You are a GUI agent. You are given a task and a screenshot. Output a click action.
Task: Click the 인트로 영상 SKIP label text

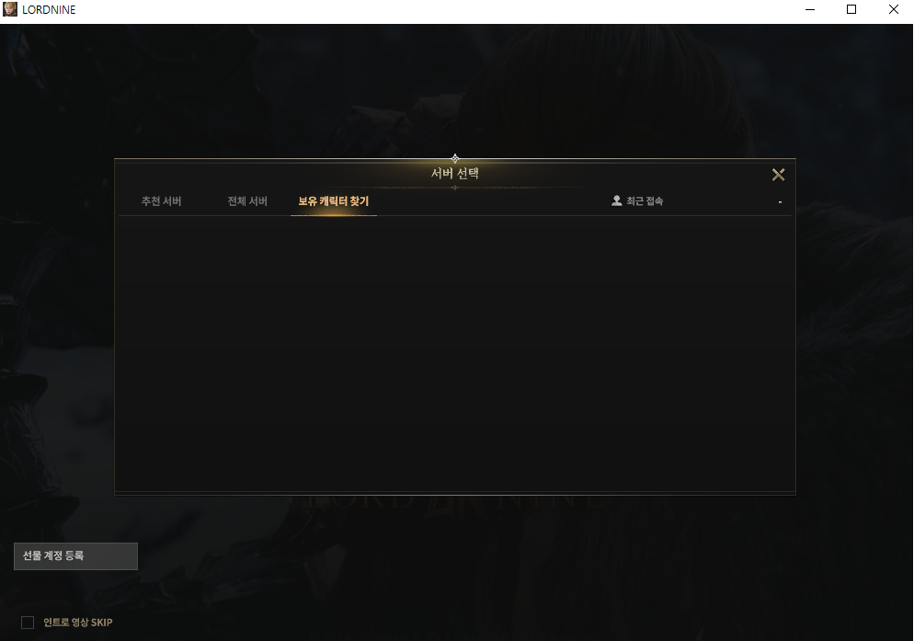point(78,623)
